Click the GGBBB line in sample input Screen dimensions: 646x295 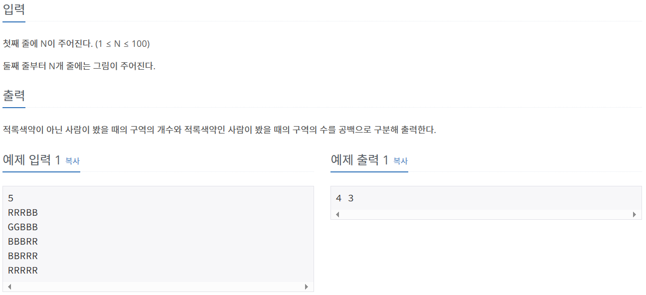click(23, 227)
